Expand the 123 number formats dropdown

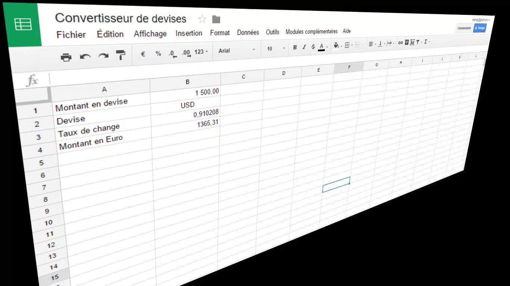point(201,52)
